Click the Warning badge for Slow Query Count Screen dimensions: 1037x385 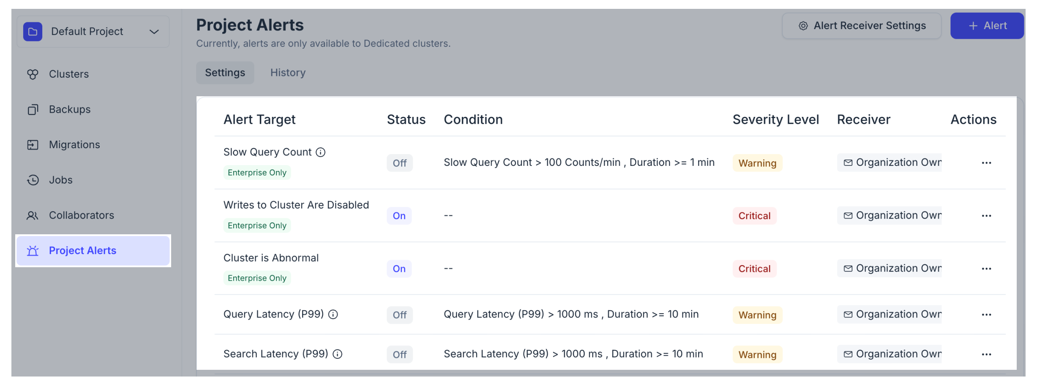(x=757, y=163)
